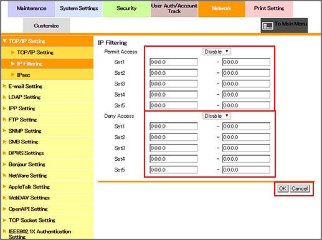Click Deny Access Set3 end IP field
The width and height of the screenshot is (322, 240).
246,148
